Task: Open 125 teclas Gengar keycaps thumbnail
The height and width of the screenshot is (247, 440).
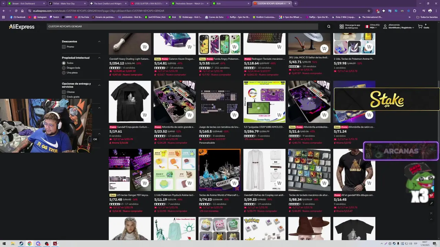Action: pos(130,170)
